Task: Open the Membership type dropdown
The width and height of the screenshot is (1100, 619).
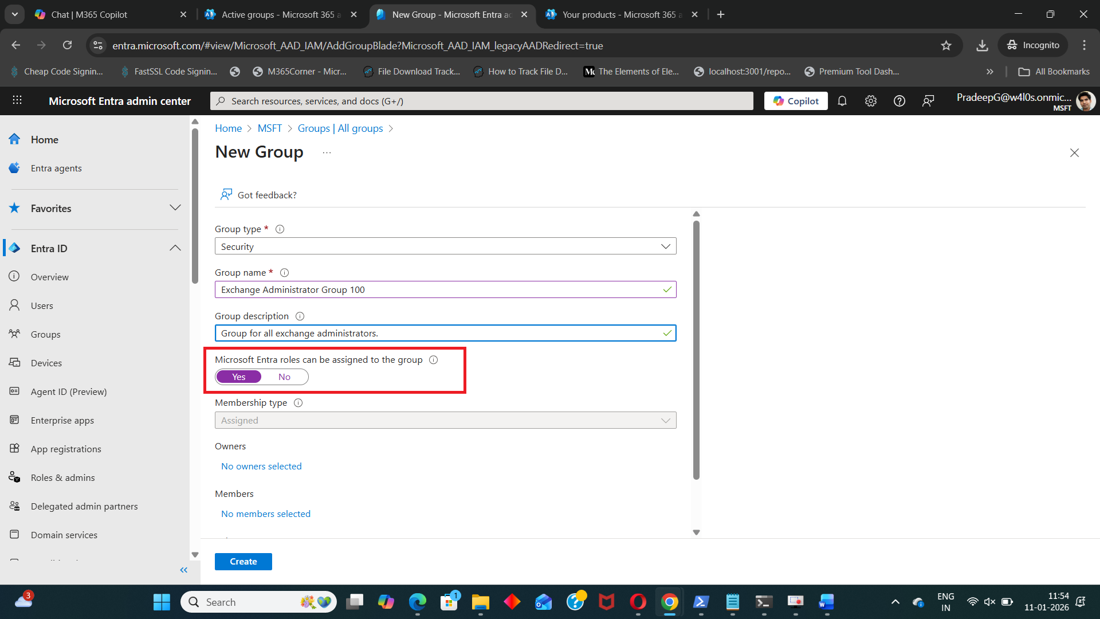Action: 665,420
